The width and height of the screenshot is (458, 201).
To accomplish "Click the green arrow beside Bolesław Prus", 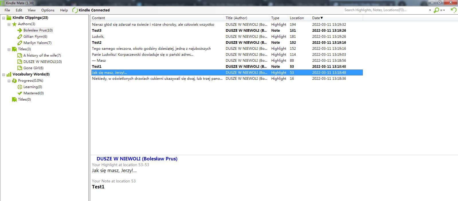I will click(20, 30).
